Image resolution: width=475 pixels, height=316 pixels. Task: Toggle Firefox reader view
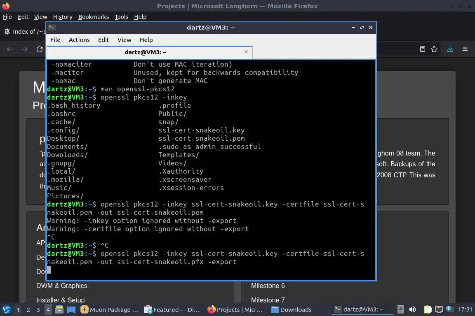click(423, 49)
